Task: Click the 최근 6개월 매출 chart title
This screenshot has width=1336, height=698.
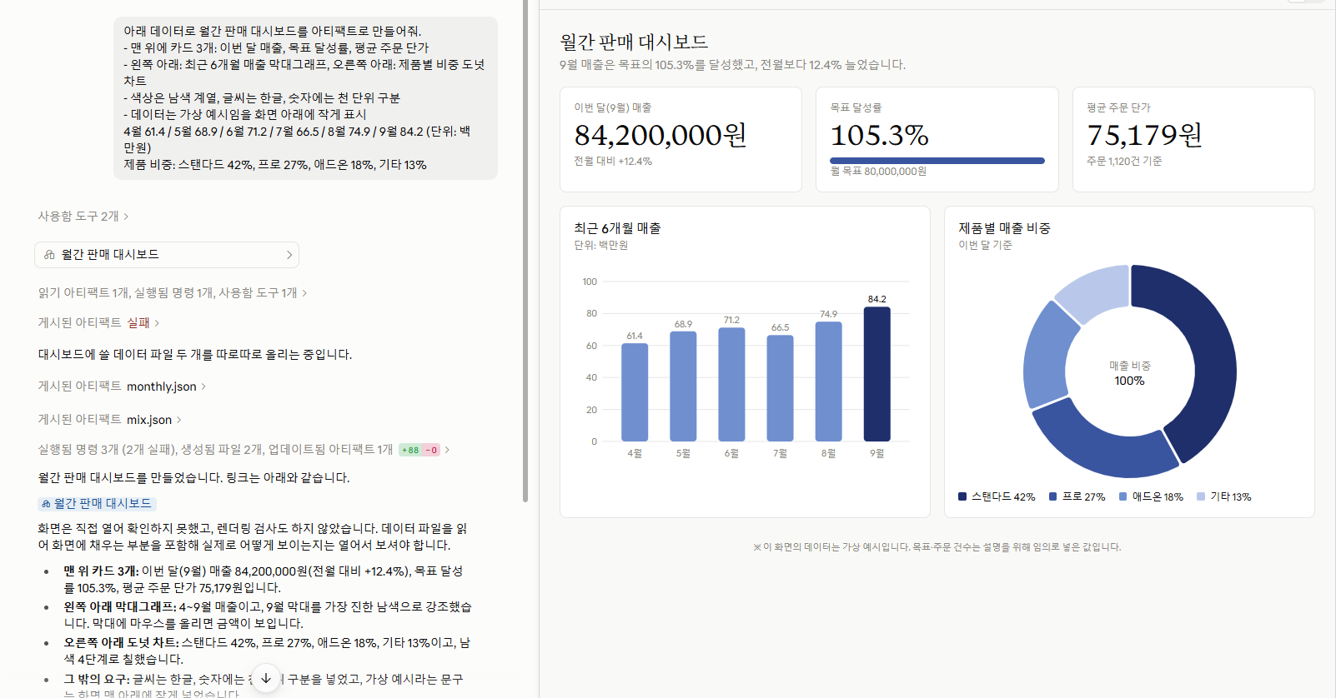Action: click(617, 228)
